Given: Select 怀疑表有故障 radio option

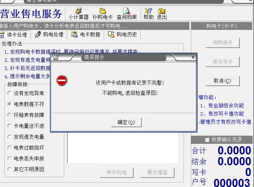Looking at the screenshot, I should click(10, 115).
